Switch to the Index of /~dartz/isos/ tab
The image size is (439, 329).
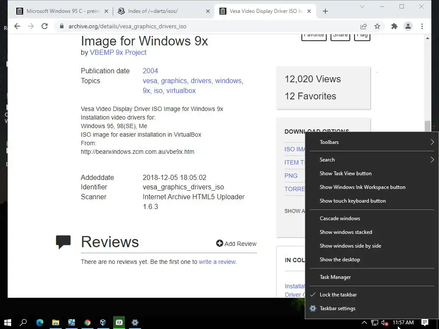pyautogui.click(x=163, y=11)
